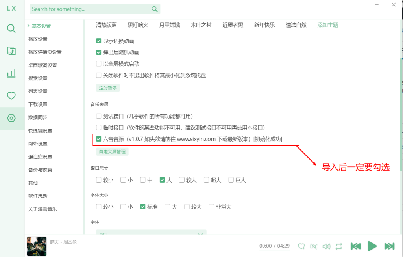Image resolution: width=403 pixels, height=257 pixels.
Task: Click the volume speaker icon
Action: tap(326, 246)
